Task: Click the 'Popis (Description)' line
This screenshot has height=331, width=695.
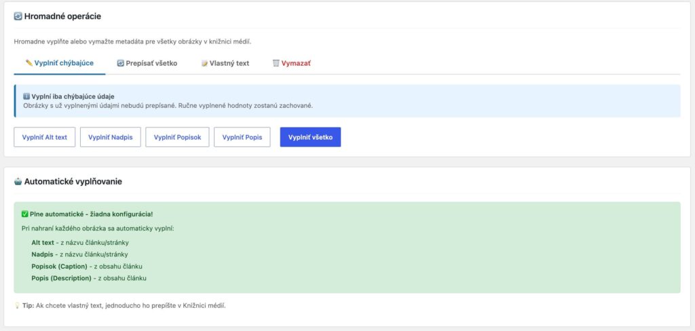Action: coord(89,278)
